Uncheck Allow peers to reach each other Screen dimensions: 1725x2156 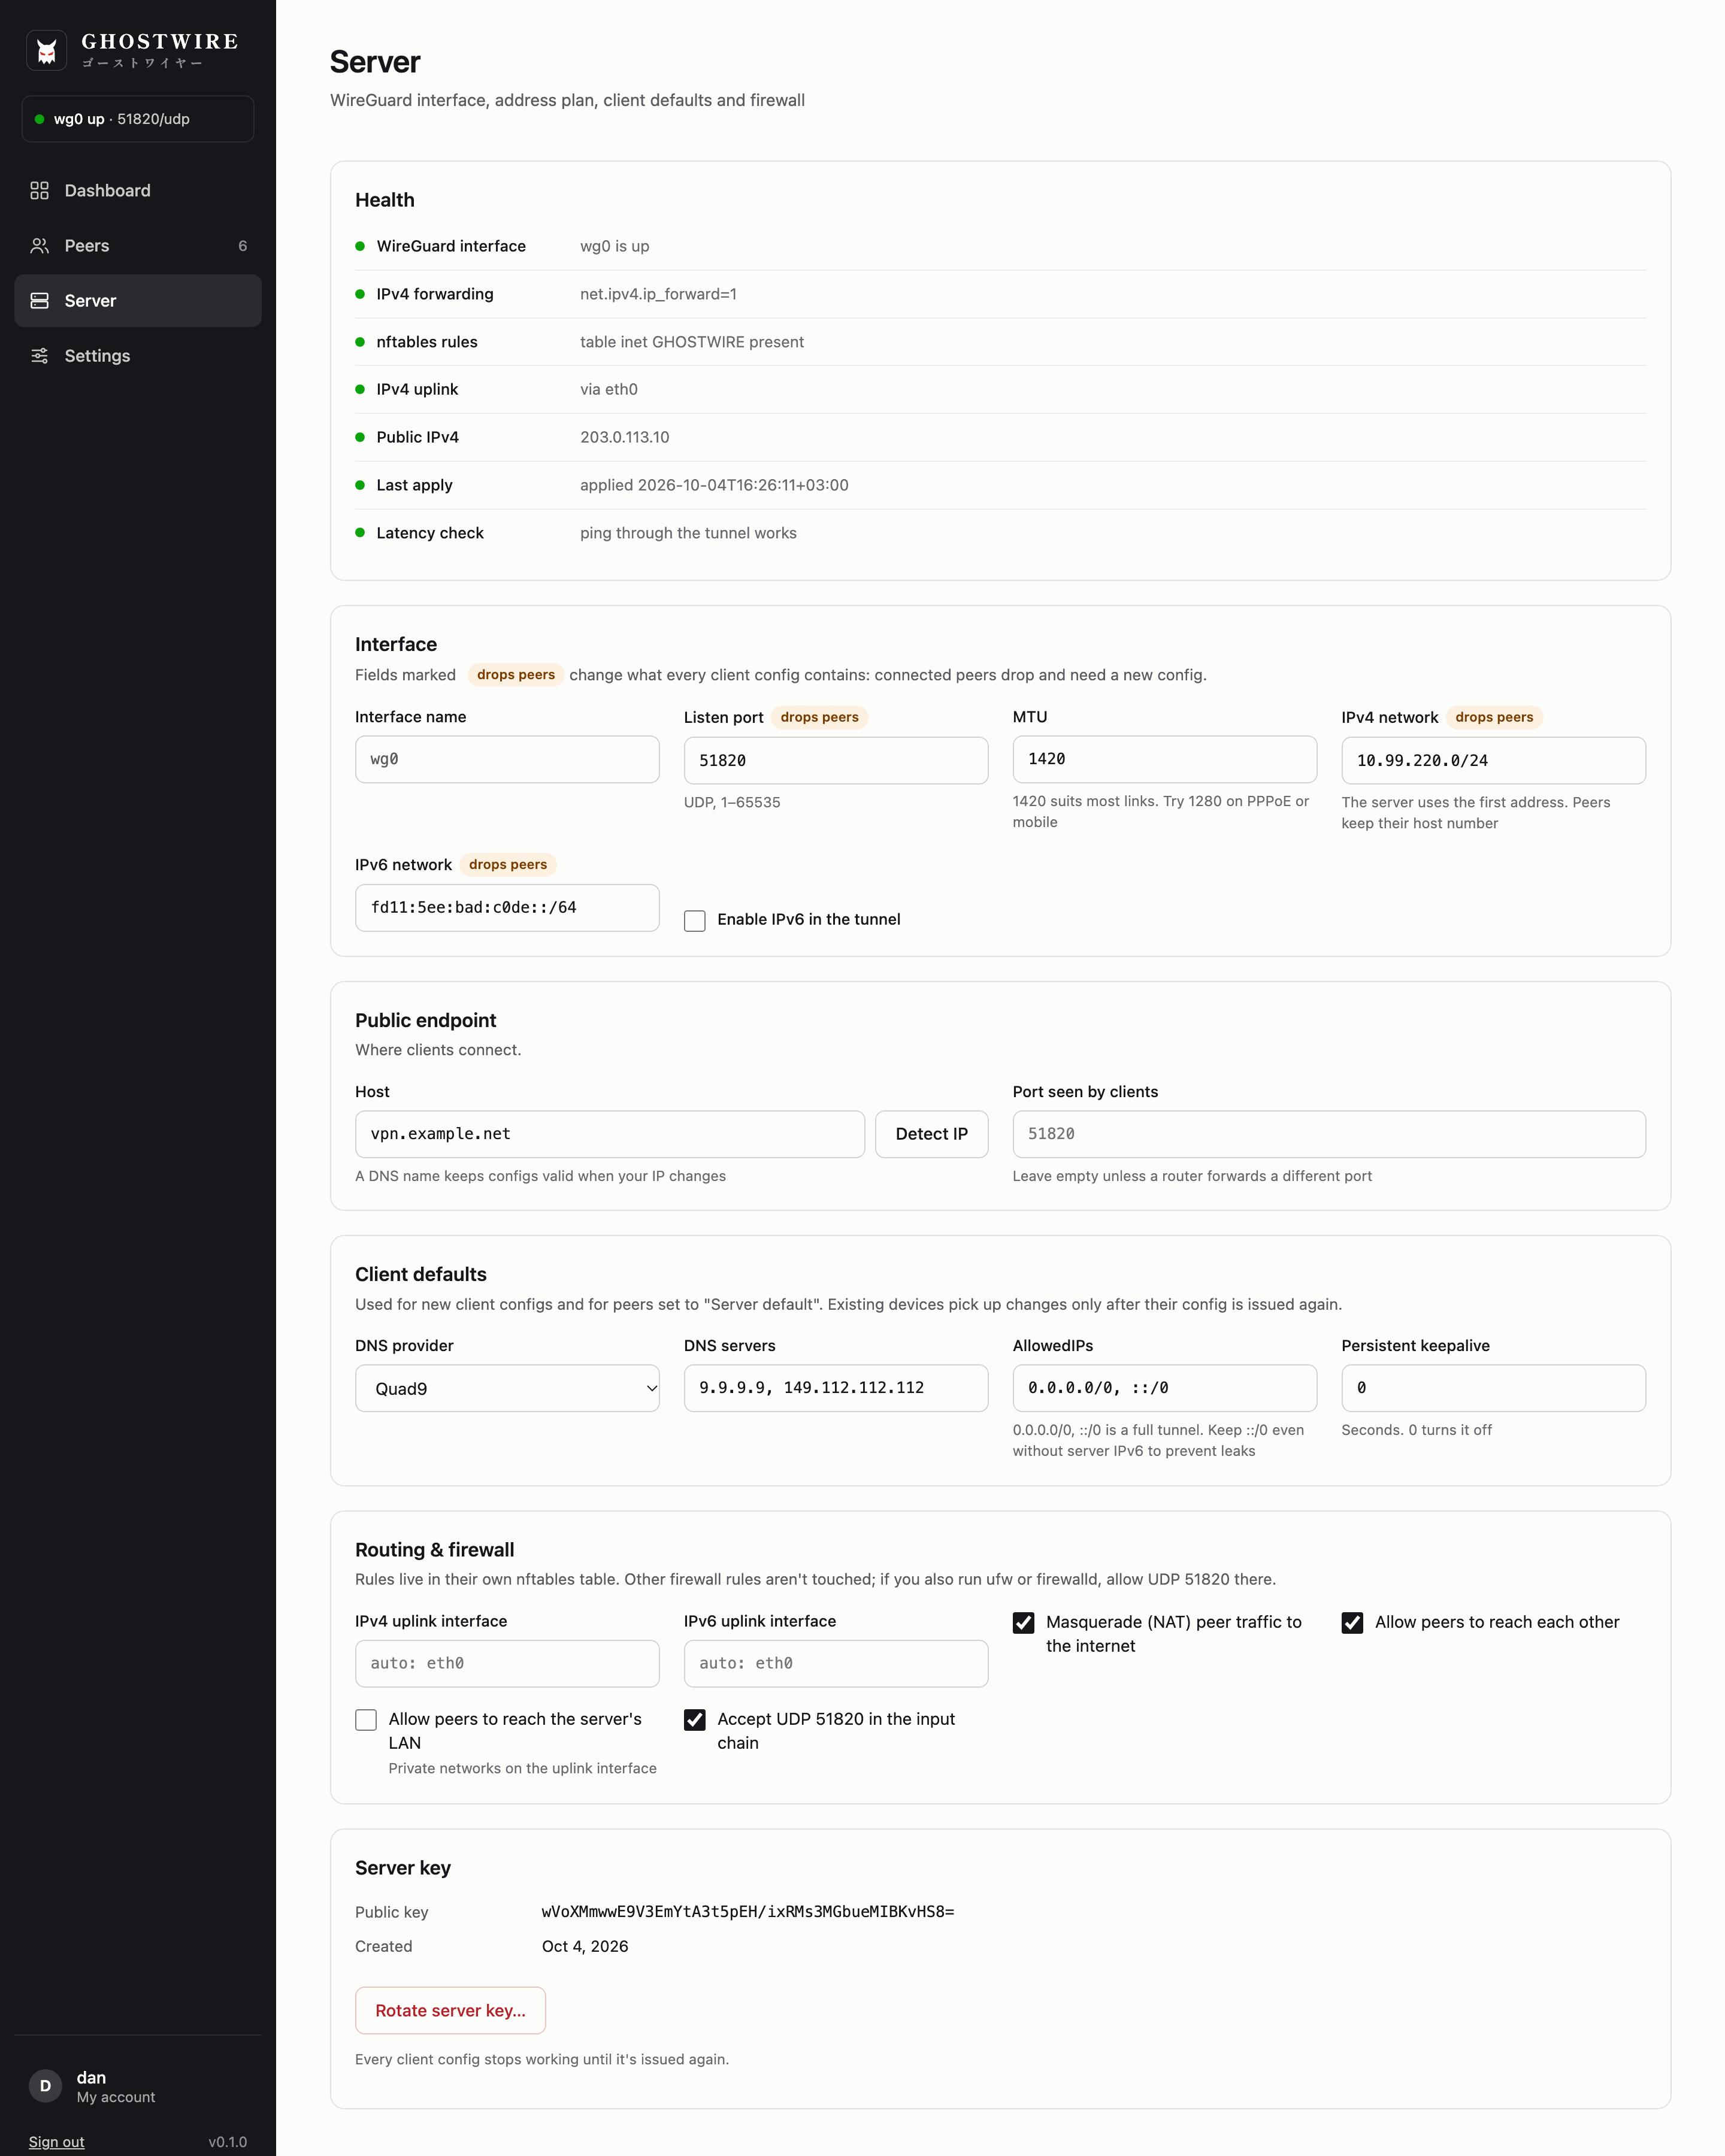[1352, 1623]
